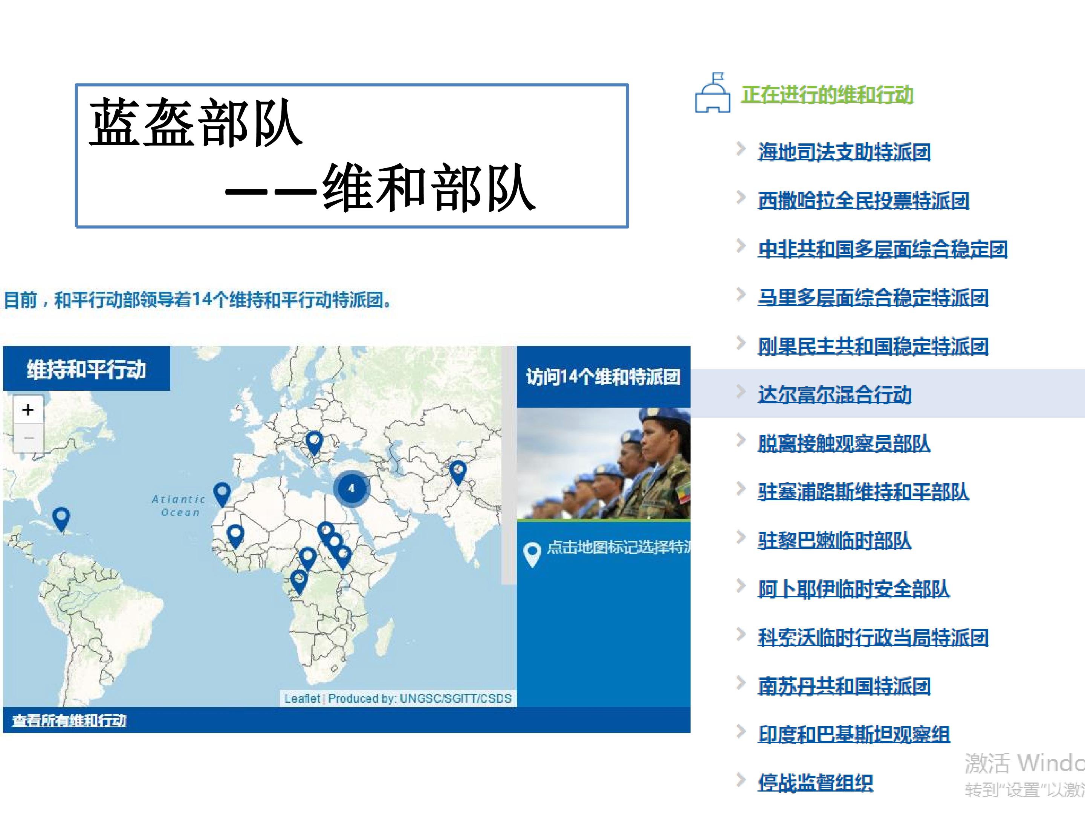Zoom out the map with minus button

(x=29, y=438)
